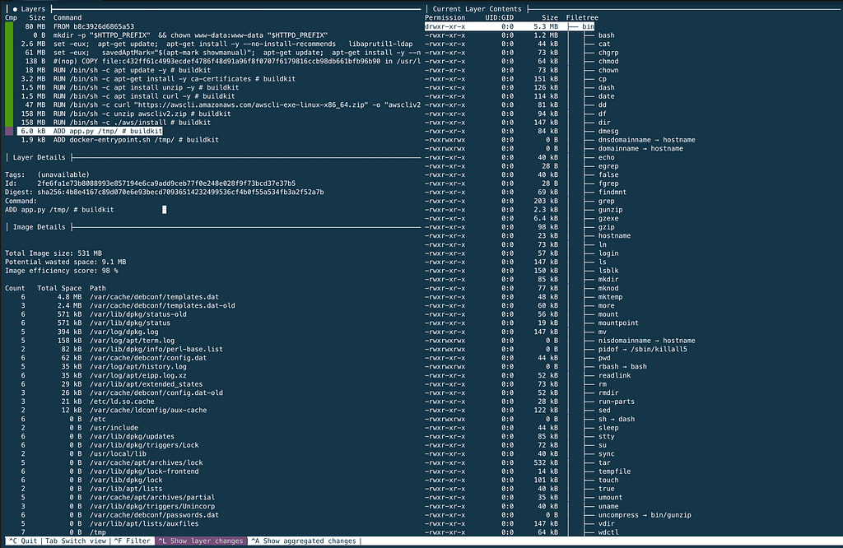Viewport: 843px width, 548px height.
Task: Open the ^F Filter option
Action: click(133, 541)
